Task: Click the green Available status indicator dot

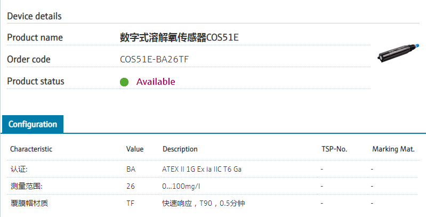Action: 124,82
